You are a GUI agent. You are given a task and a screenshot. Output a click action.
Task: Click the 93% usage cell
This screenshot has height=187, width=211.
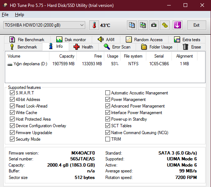click(x=115, y=64)
